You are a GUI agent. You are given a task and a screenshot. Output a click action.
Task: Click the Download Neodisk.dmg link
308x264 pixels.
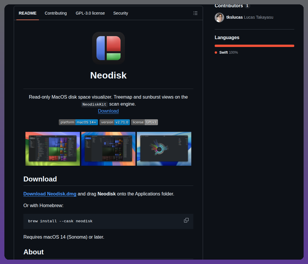(50, 194)
